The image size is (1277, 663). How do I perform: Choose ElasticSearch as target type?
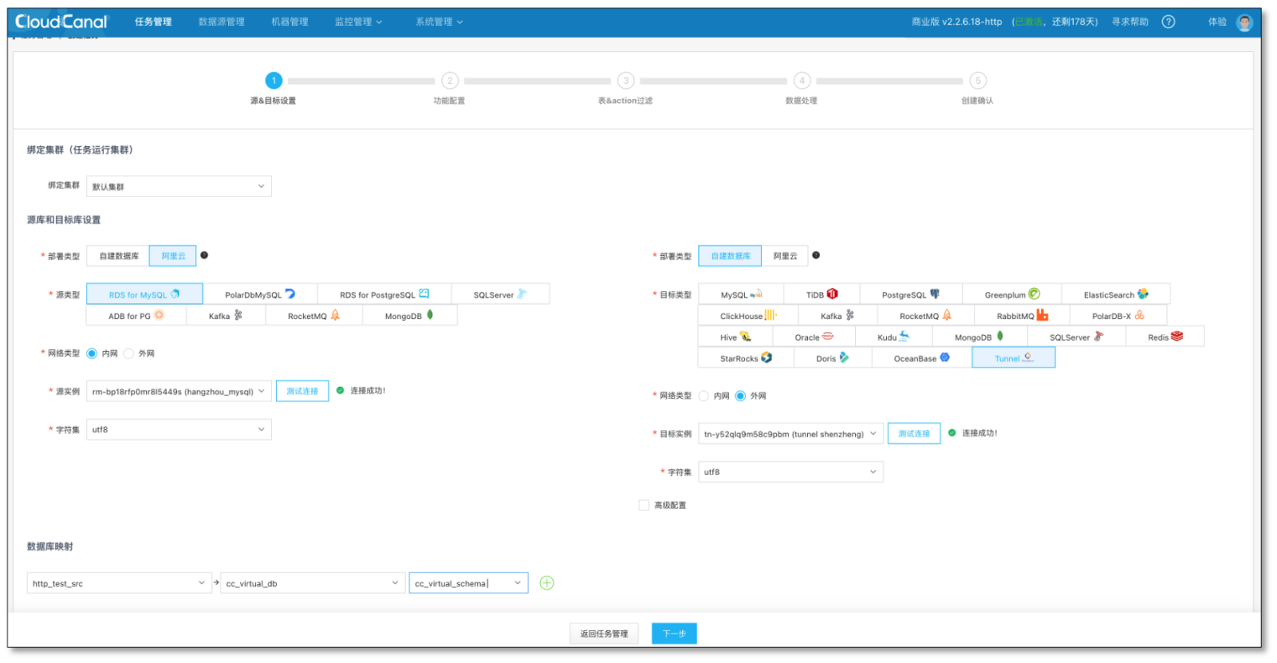tap(1115, 295)
